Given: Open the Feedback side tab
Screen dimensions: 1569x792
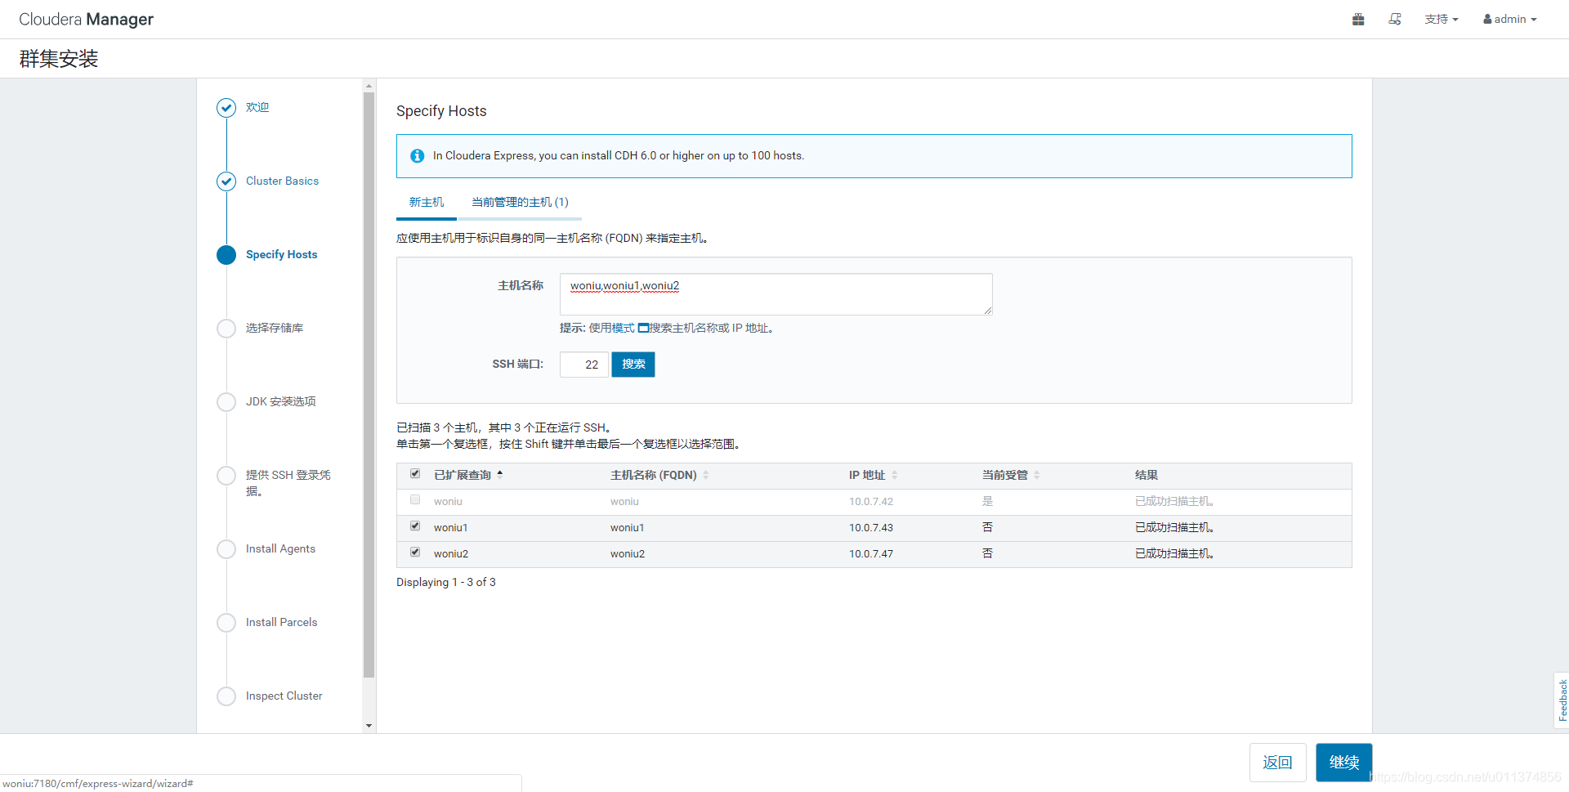Looking at the screenshot, I should click(1562, 700).
